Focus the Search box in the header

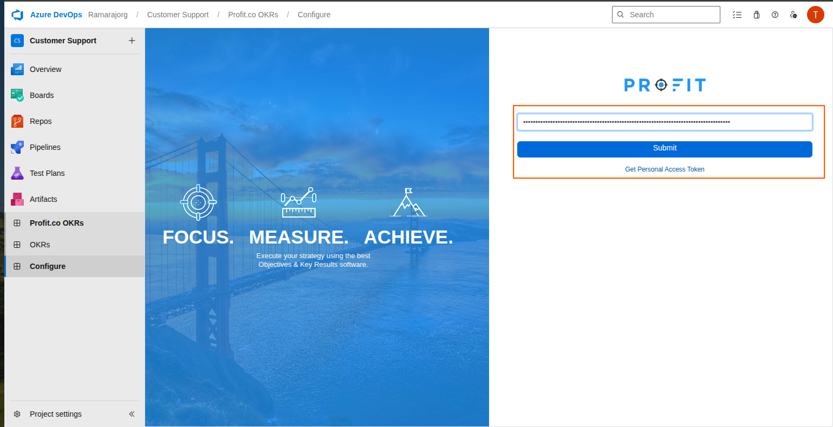coord(666,15)
